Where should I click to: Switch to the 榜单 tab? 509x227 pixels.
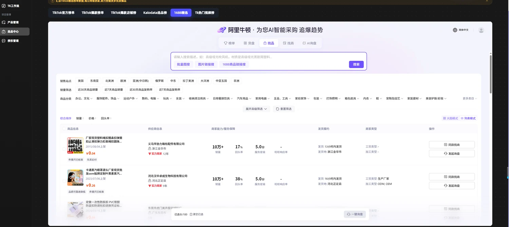(x=229, y=43)
